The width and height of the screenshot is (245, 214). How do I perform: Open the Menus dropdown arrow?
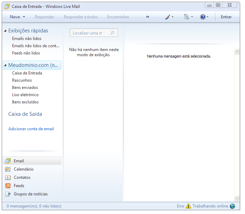point(192,17)
